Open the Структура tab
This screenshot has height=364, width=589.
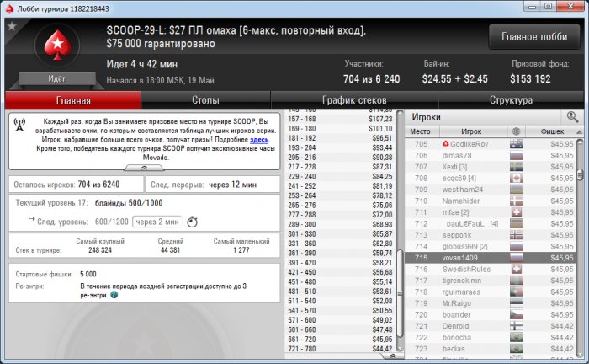[x=511, y=100]
